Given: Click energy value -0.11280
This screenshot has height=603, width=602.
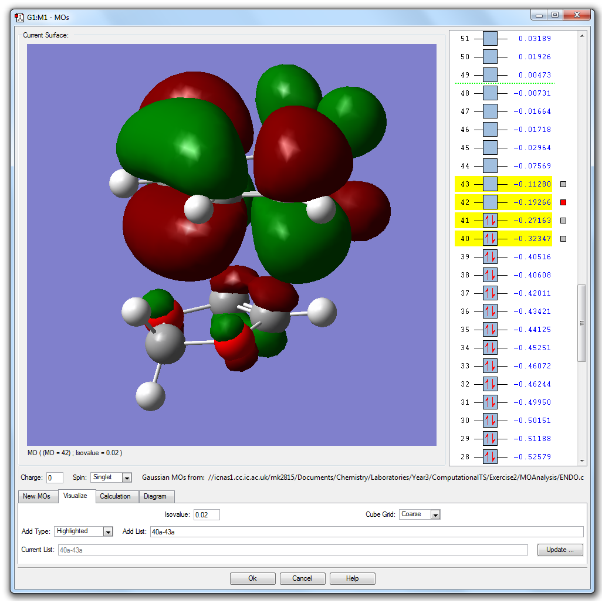Looking at the screenshot, I should (x=532, y=184).
